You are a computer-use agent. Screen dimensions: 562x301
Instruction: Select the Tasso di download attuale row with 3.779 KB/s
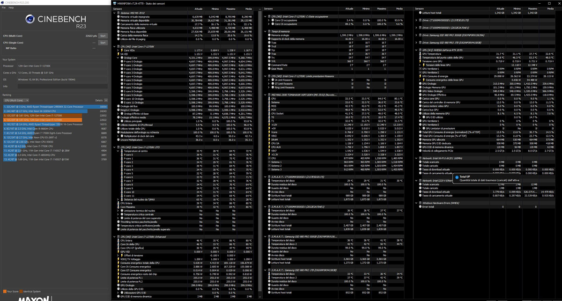coord(487,192)
